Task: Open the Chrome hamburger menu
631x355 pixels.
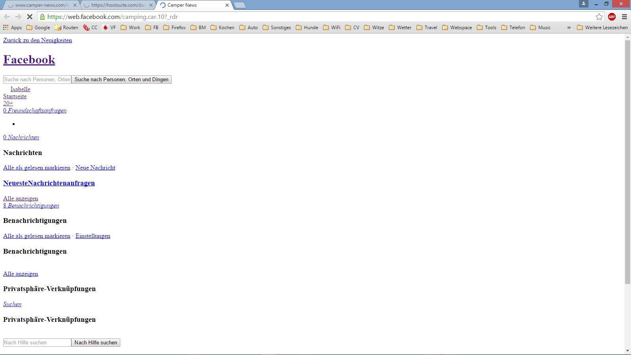Action: (x=624, y=17)
